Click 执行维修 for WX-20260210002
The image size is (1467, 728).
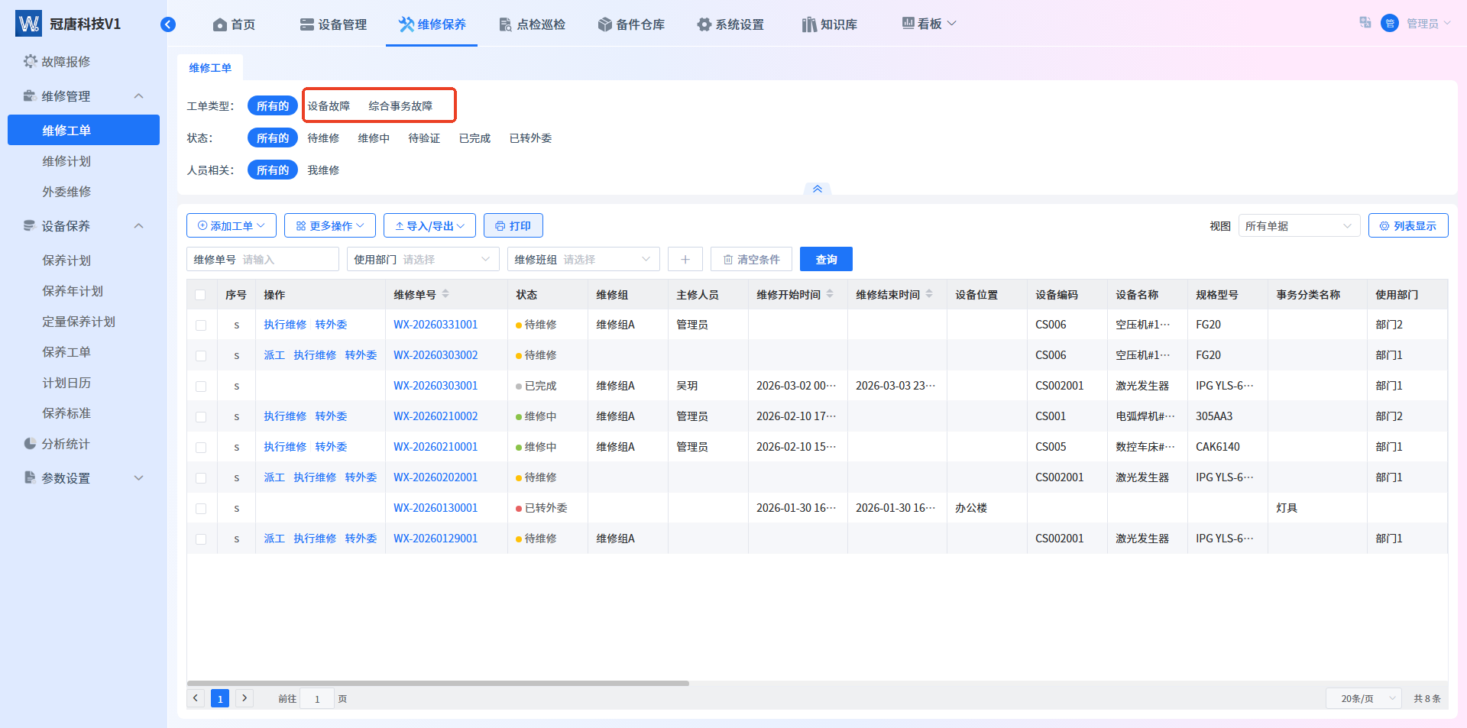tap(285, 416)
